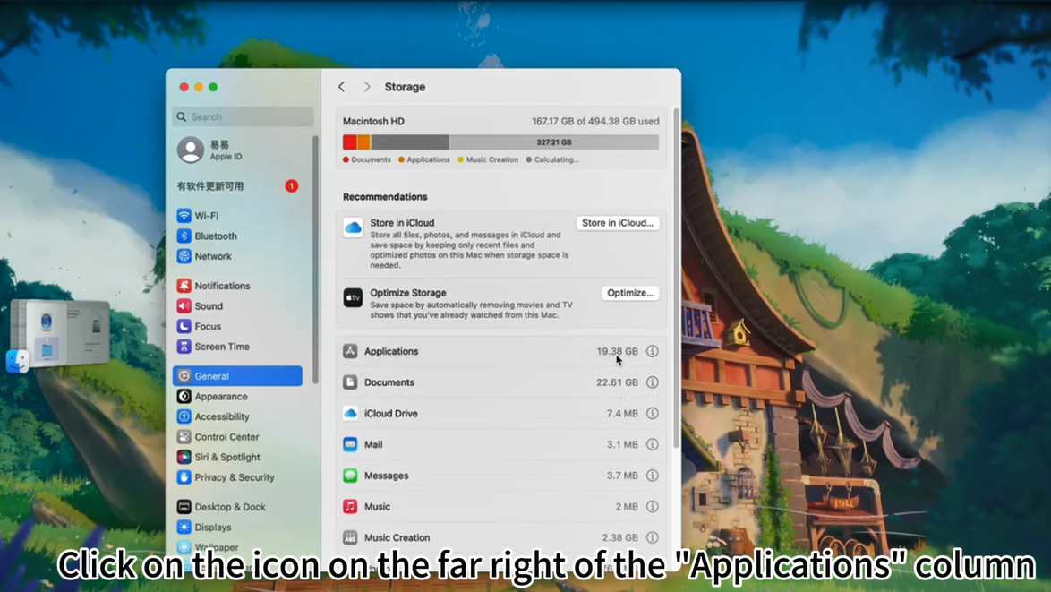Click the Mail storage row label

pos(373,444)
